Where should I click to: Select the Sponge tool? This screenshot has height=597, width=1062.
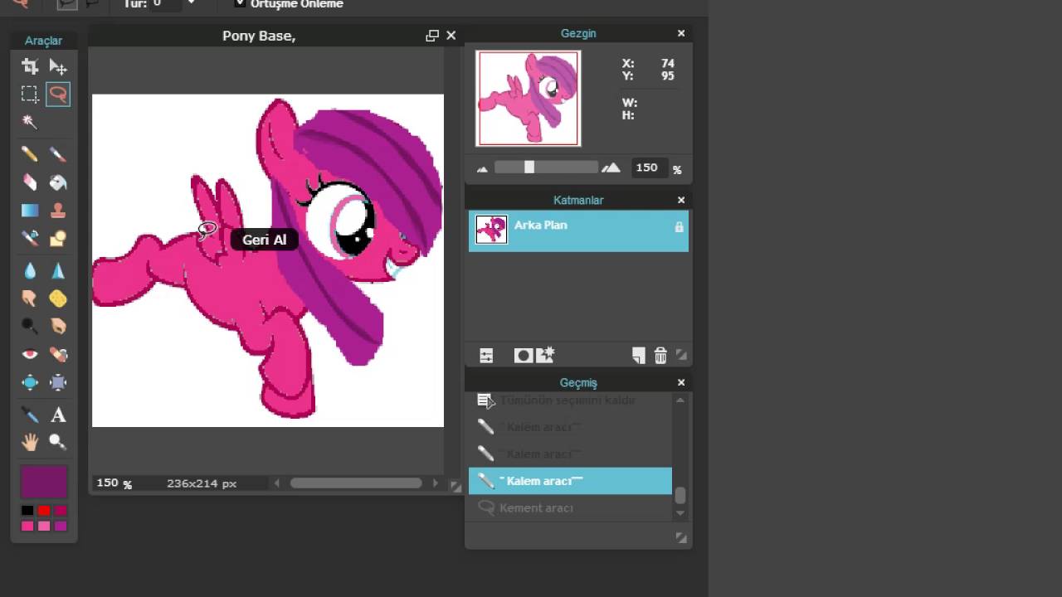click(58, 298)
